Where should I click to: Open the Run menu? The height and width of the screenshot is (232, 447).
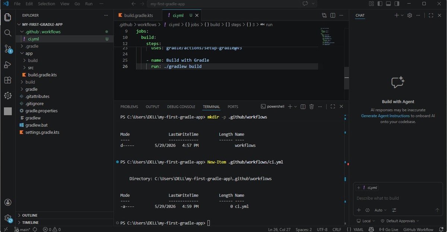click(89, 4)
